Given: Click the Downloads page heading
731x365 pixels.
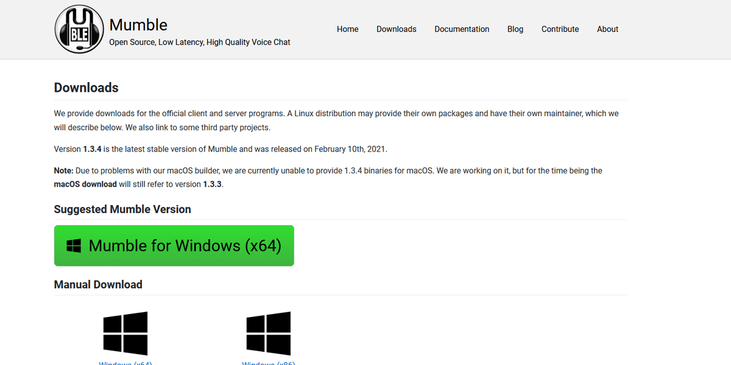Looking at the screenshot, I should click(87, 88).
